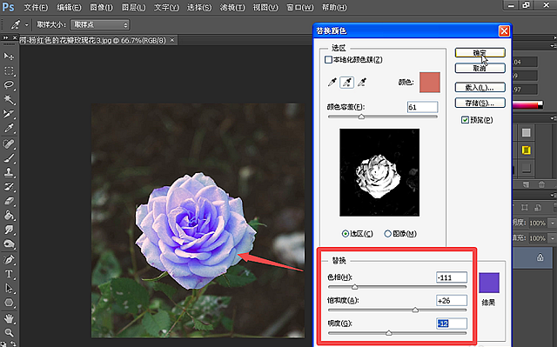
Task: Open the File menu
Action: point(36,7)
